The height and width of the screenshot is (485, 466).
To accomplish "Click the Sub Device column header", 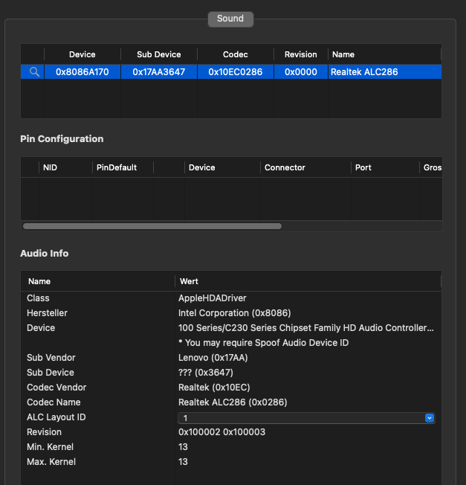I will click(x=159, y=54).
